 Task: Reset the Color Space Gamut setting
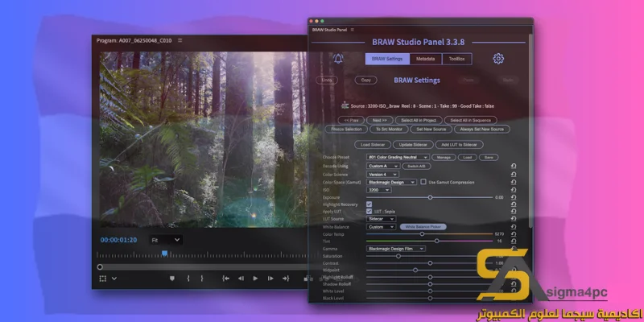tap(514, 182)
